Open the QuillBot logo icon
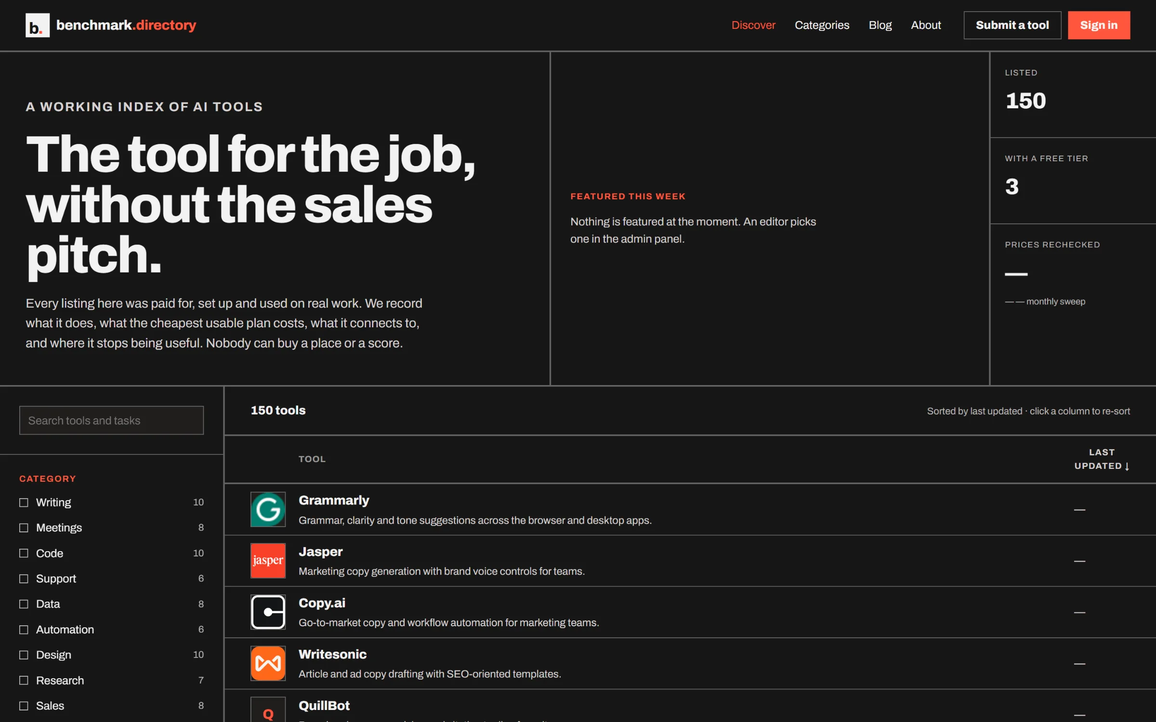Viewport: 1156px width, 722px height. tap(268, 710)
